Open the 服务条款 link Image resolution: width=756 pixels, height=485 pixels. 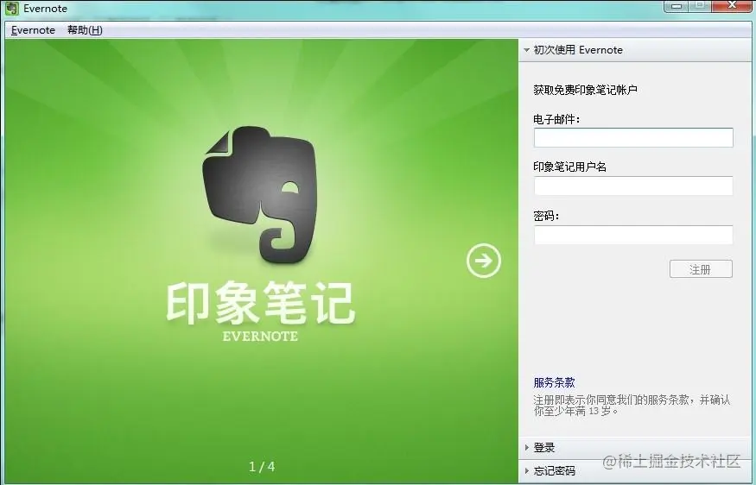point(554,383)
